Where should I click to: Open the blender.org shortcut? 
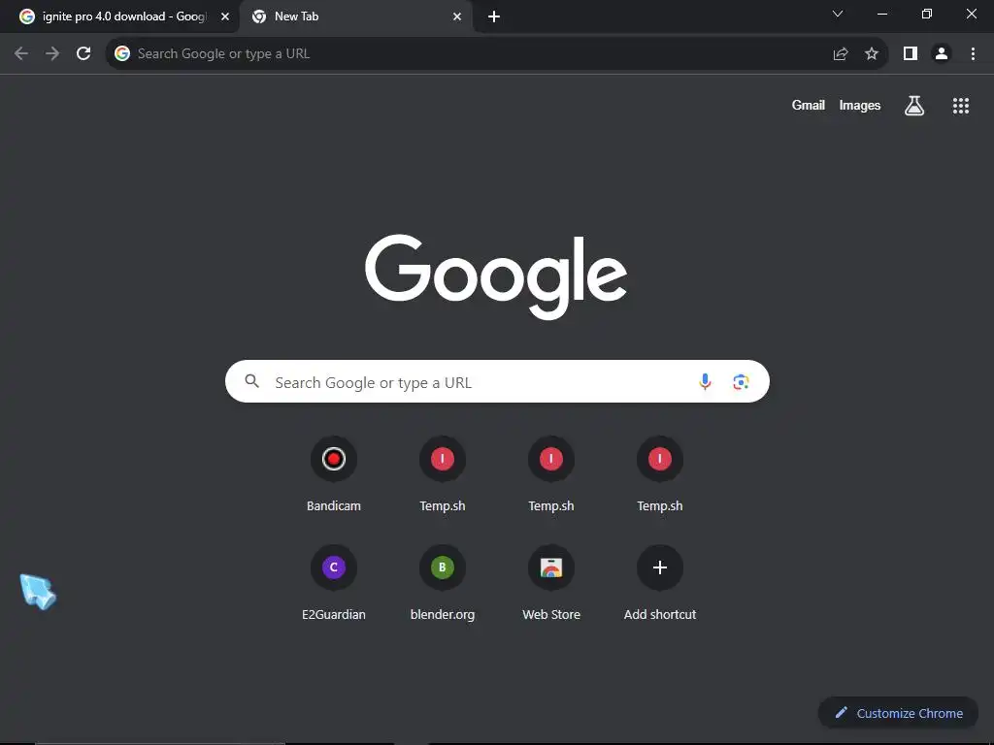pos(443,583)
